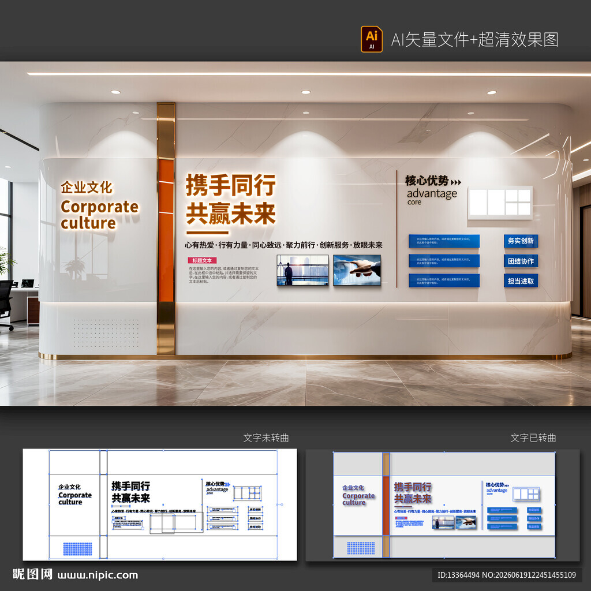The image size is (591, 591).
Task: Click the 'Corporate culture' lettering on the wall render
Action: point(99,215)
